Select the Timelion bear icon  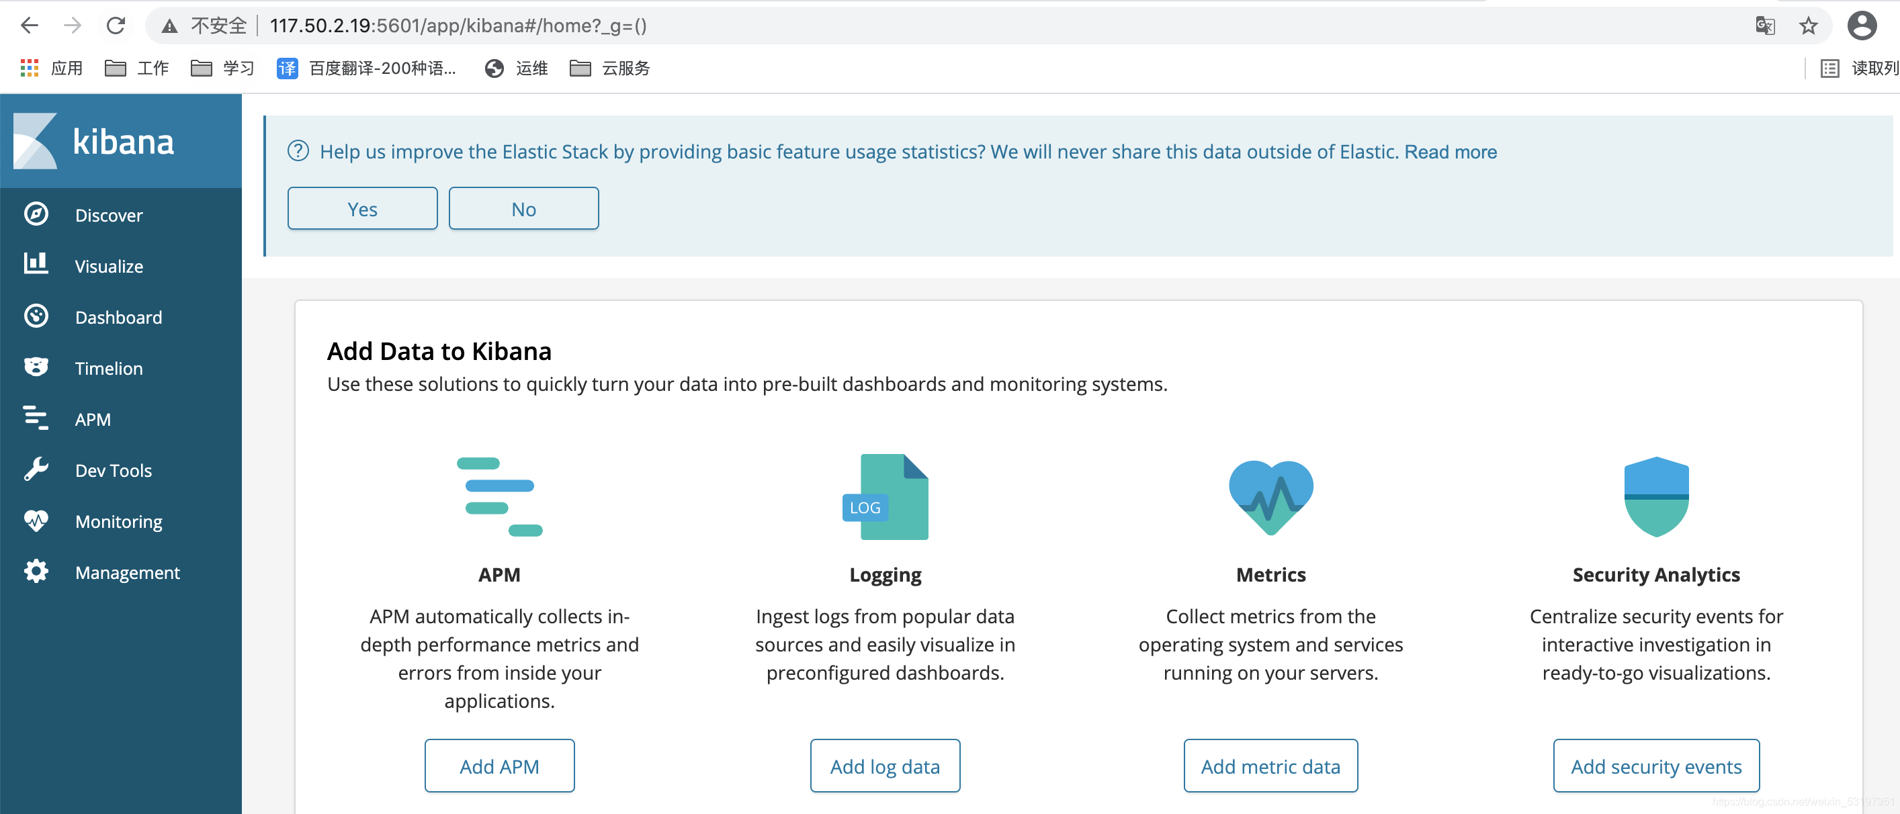[36, 367]
